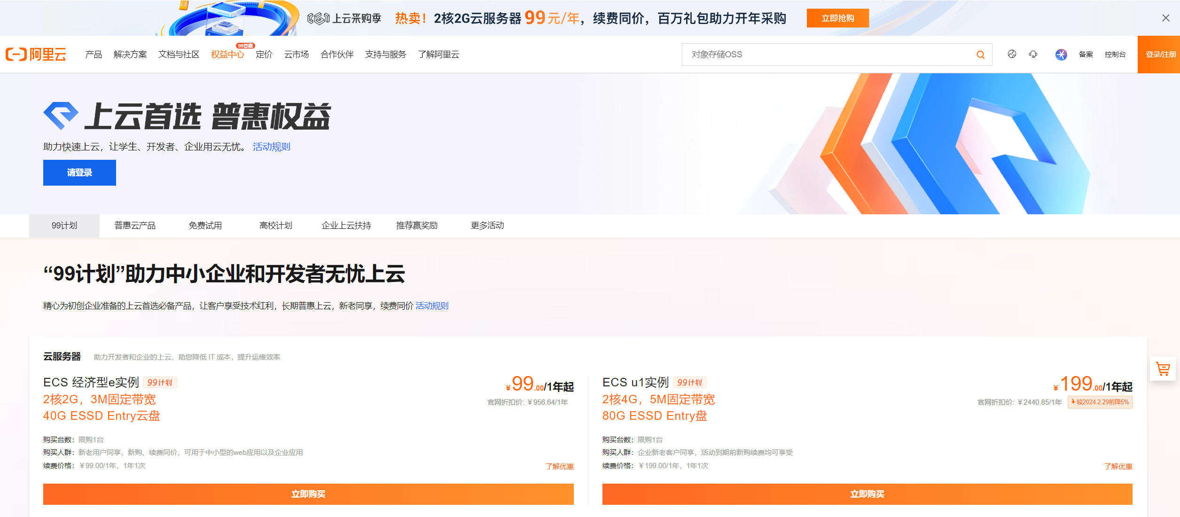The image size is (1180, 517).
Task: Select the 免费试用 tab
Action: [x=205, y=226]
